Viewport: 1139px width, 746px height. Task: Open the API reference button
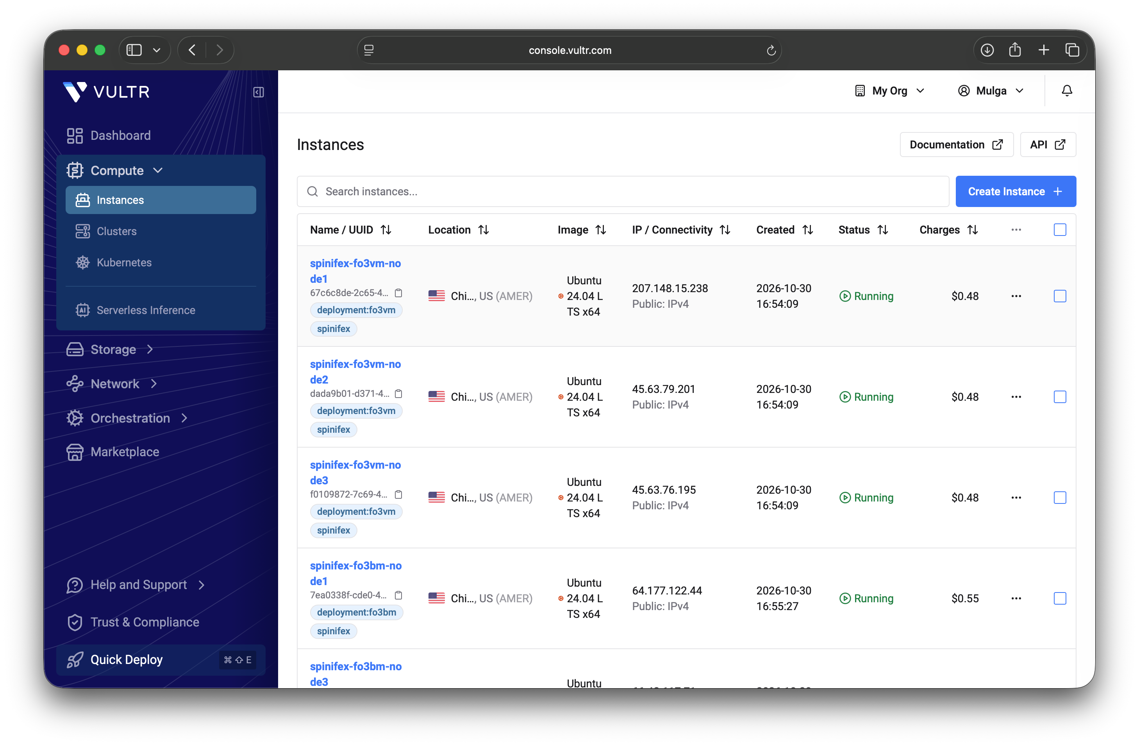coord(1048,145)
